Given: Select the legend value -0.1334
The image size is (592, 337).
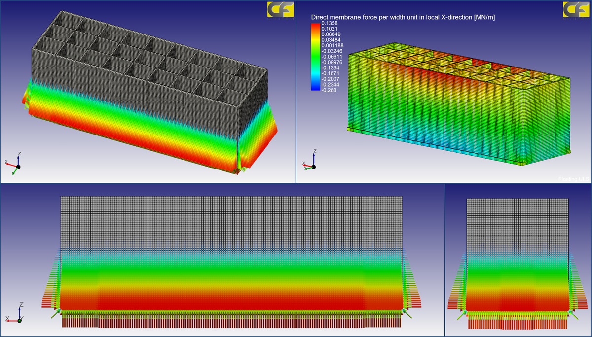Looking at the screenshot, I should [x=330, y=67].
